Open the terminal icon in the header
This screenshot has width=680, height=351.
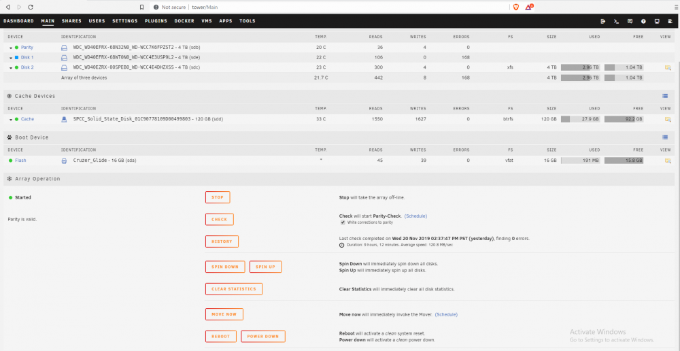(x=616, y=21)
